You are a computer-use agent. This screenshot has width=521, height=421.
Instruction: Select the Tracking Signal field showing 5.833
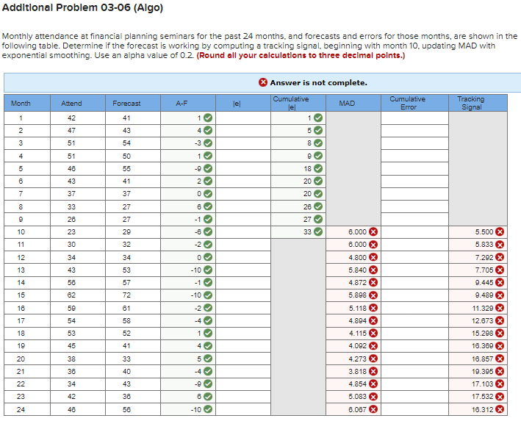click(478, 245)
